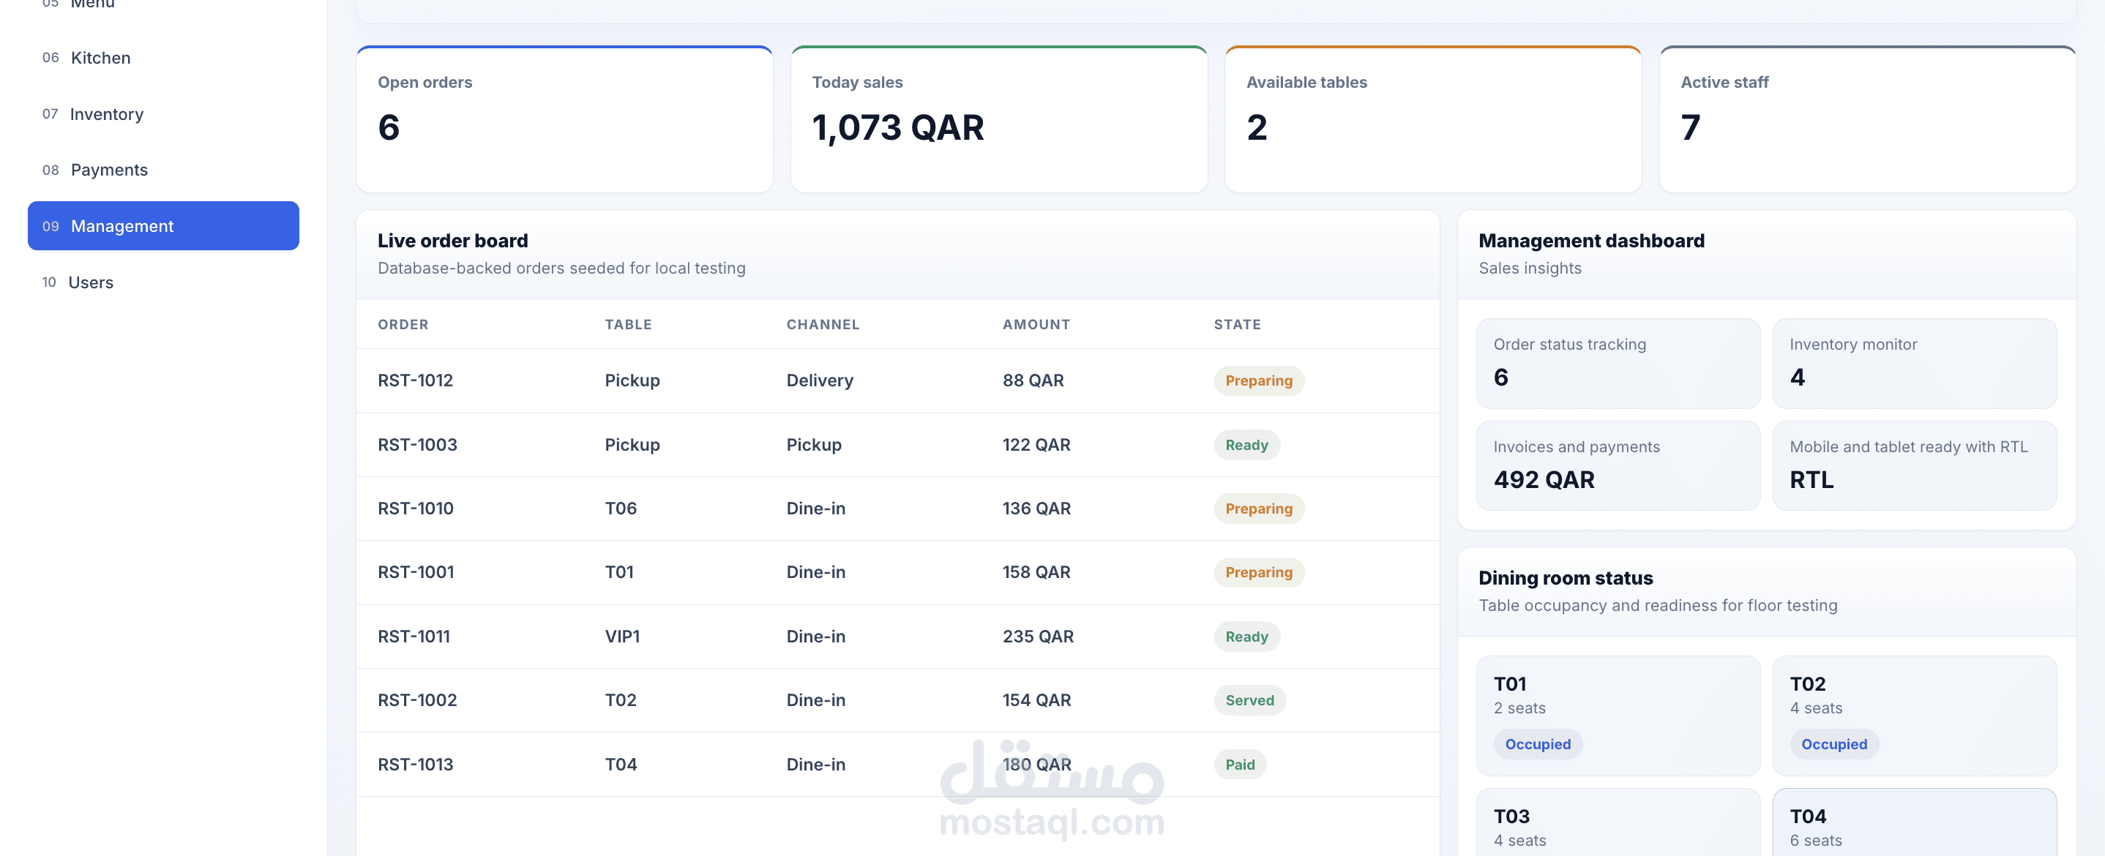
Task: Select the 158 QAR amount
Action: click(x=1036, y=572)
